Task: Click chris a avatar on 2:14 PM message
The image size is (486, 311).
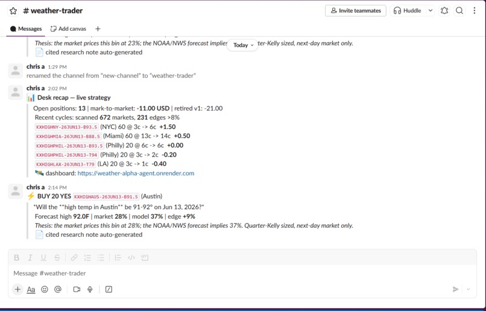Action: 16,192
